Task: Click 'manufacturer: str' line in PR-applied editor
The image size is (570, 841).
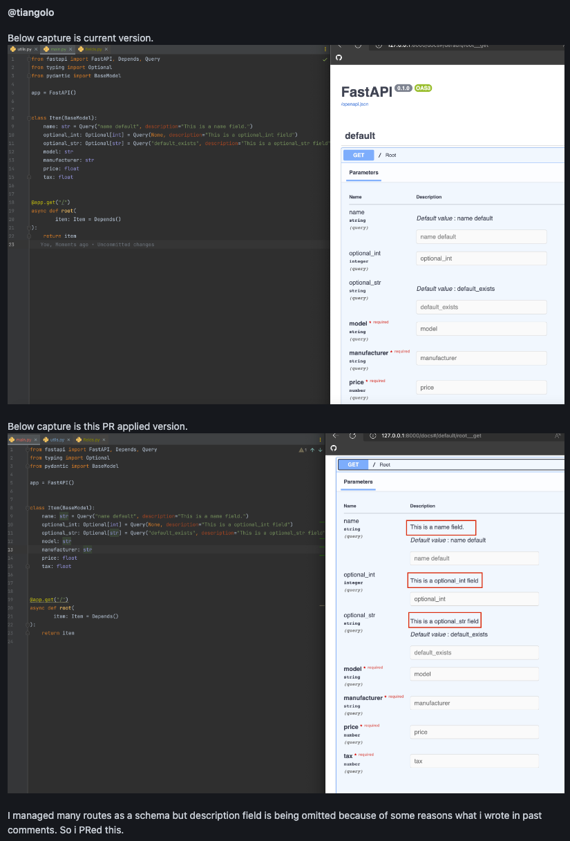Action: coord(66,549)
